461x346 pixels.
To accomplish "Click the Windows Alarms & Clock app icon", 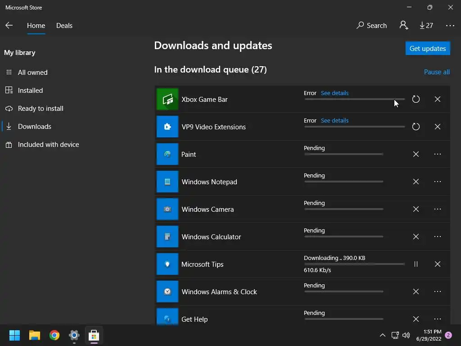I will (167, 291).
